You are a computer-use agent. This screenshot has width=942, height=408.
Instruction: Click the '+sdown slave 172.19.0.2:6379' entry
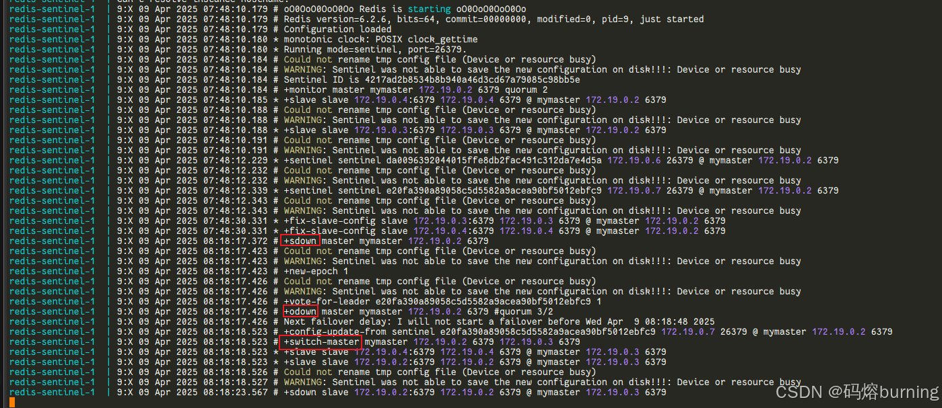pos(475,393)
